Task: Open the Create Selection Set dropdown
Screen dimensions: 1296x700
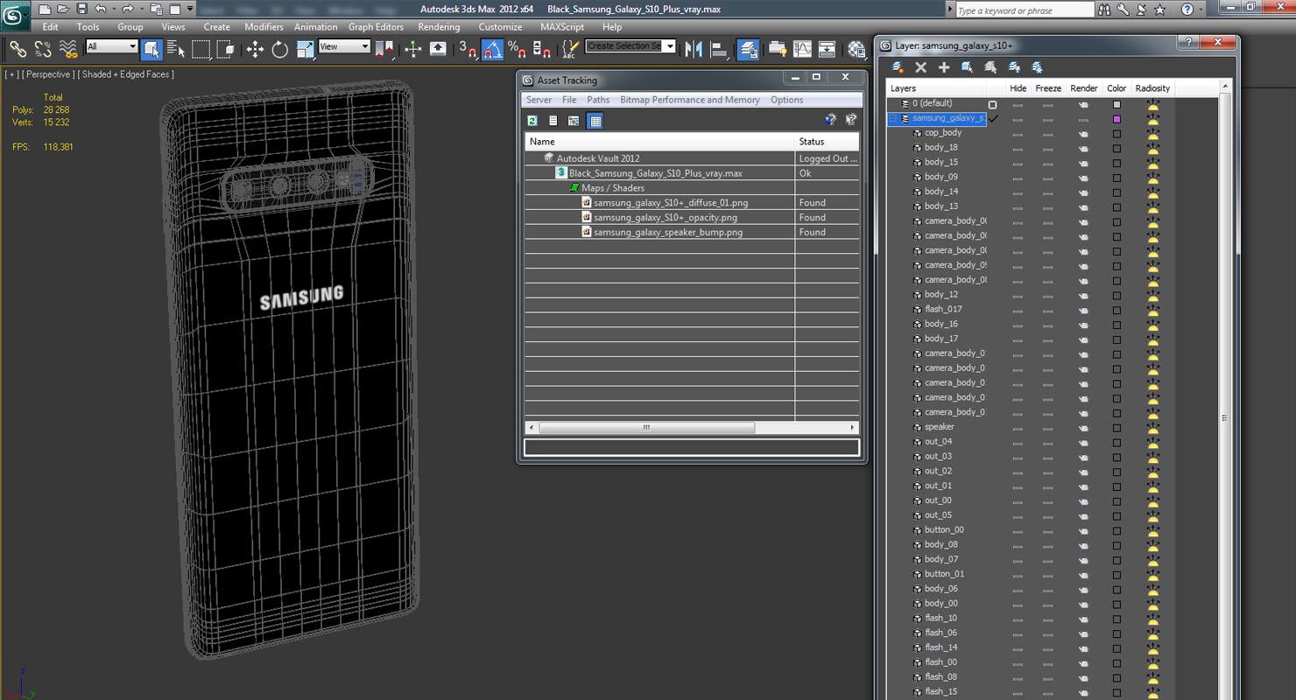Action: click(x=630, y=45)
